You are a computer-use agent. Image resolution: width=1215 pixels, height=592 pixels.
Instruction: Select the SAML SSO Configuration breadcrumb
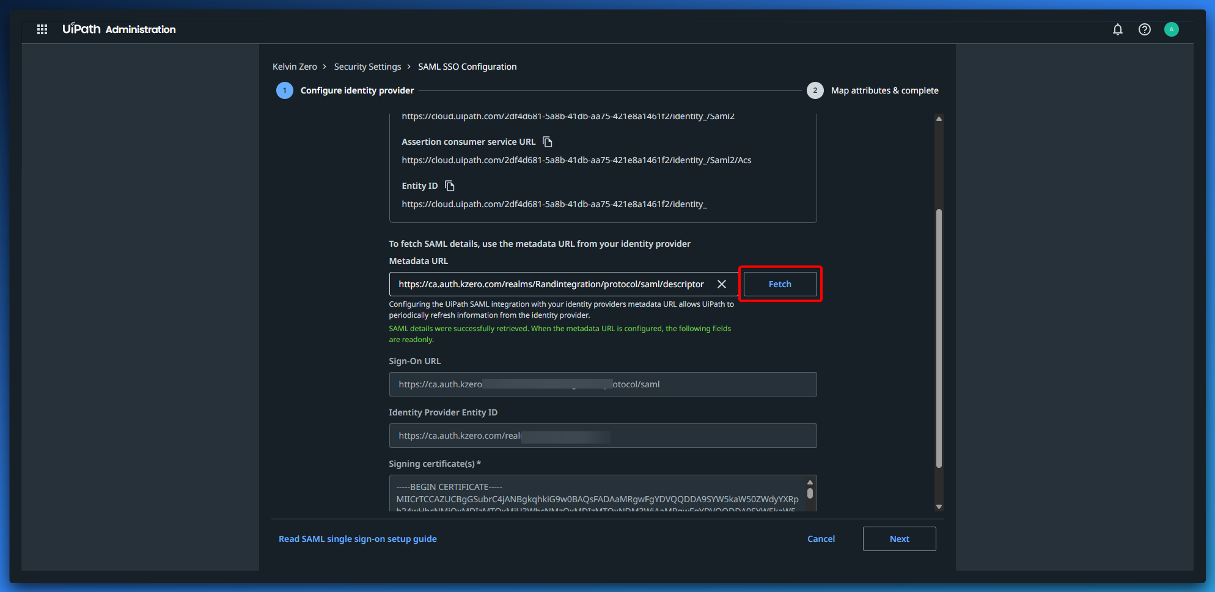point(467,67)
